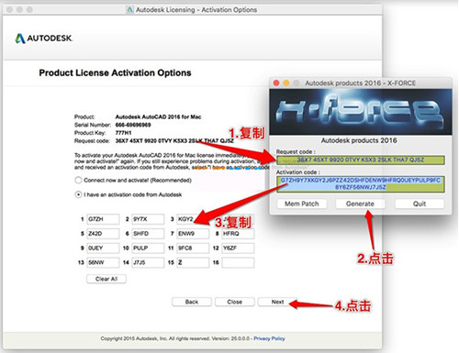This screenshot has width=459, height=353.
Task: Click the 'Autodesk AutoCAD 2016 for Mac' product text
Action: point(158,116)
